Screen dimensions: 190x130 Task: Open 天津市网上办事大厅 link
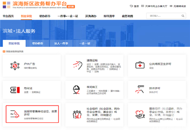coord(156,6)
